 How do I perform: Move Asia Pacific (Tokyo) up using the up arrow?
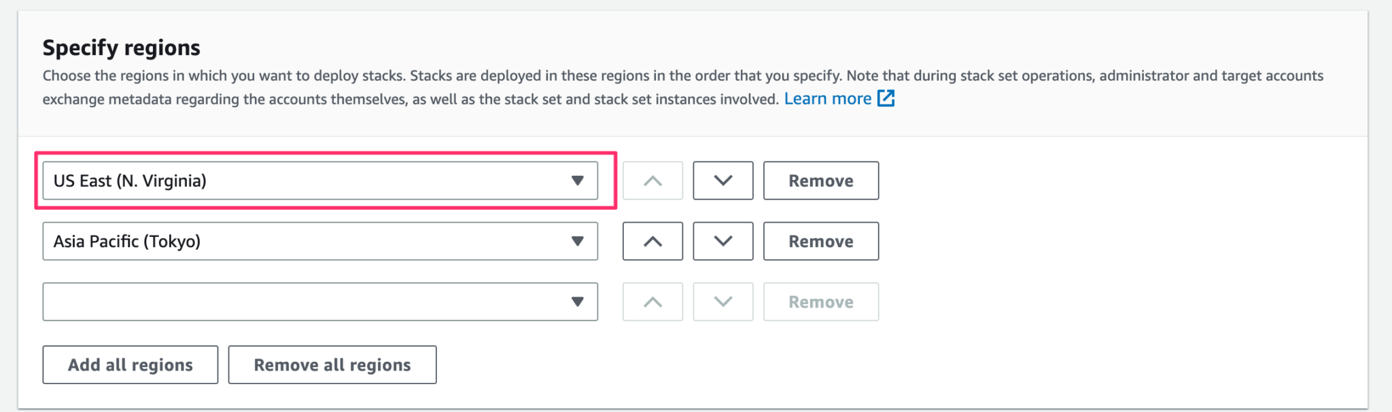point(652,241)
